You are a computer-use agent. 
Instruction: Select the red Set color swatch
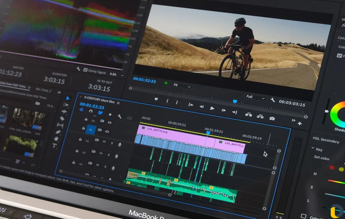pyautogui.click(x=332, y=168)
